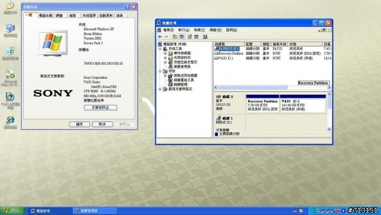The width and height of the screenshot is (381, 215).
Task: Click the My Computer desktop icon
Action: [x=10, y=30]
